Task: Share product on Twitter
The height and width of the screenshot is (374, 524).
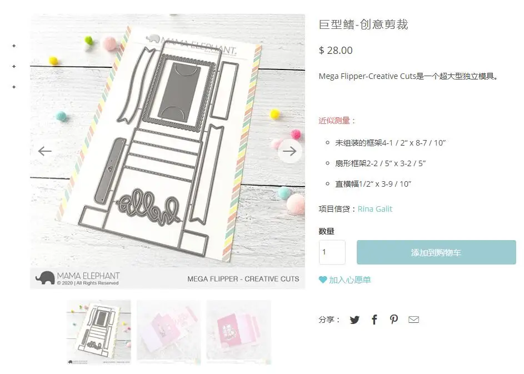Action: pos(354,320)
